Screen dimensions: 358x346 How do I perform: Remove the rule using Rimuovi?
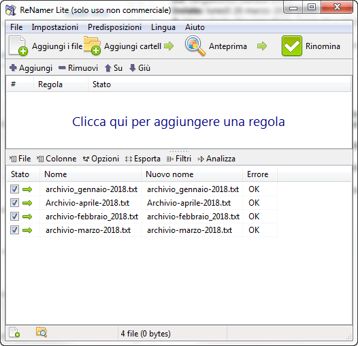point(78,68)
